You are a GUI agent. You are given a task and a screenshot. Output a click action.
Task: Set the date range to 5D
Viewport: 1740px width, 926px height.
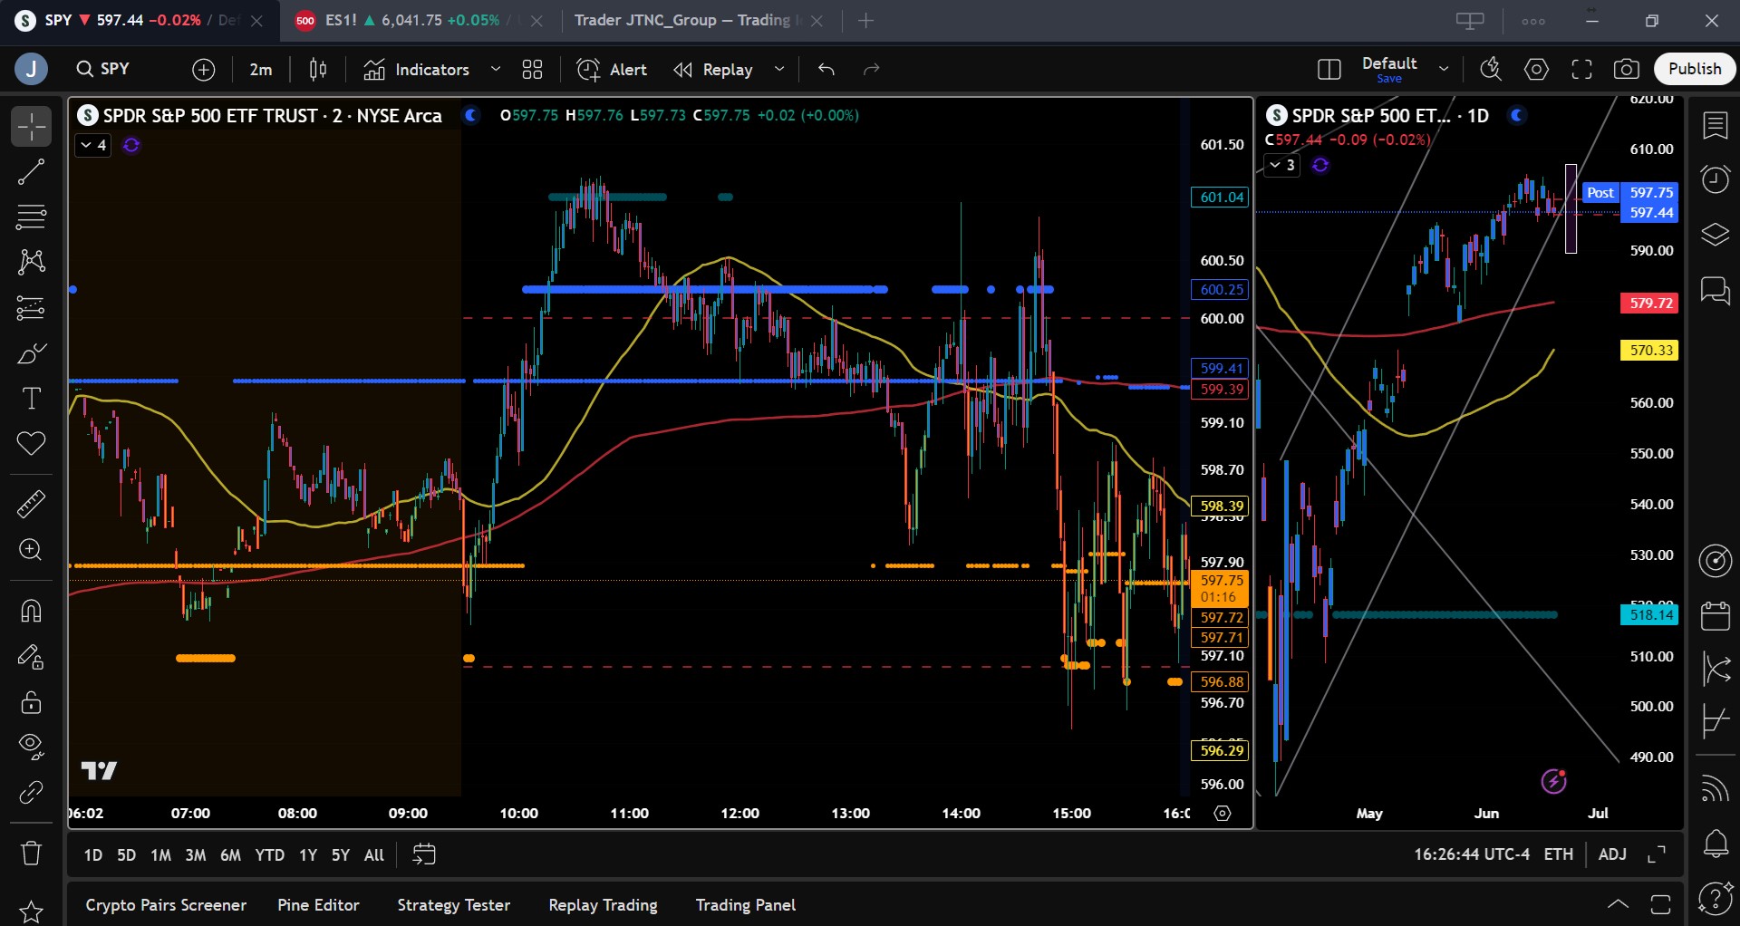tap(127, 854)
